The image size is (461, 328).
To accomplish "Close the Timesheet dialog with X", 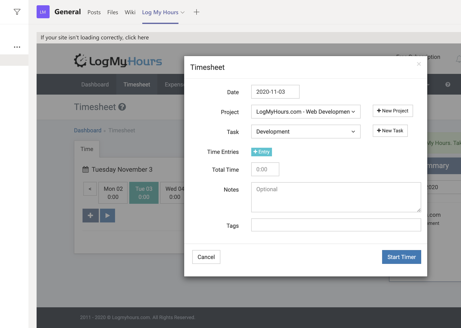I will [419, 64].
